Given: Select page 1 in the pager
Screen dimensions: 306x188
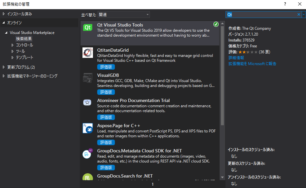Looking at the screenshot, I should coord(153,184).
